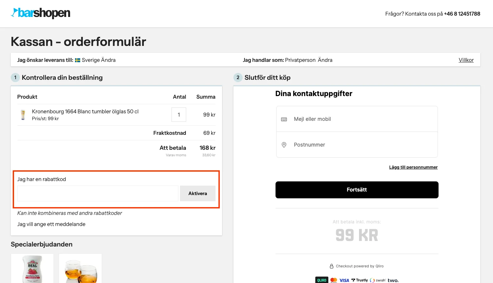The width and height of the screenshot is (493, 283).
Task: Open the Villkor terms link
Action: pos(466,60)
